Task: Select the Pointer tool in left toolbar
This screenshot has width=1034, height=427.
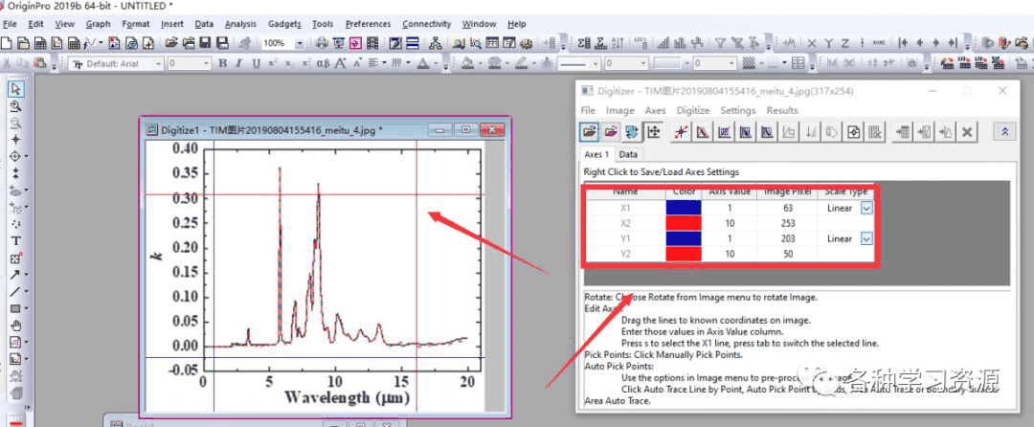Action: pyautogui.click(x=15, y=88)
